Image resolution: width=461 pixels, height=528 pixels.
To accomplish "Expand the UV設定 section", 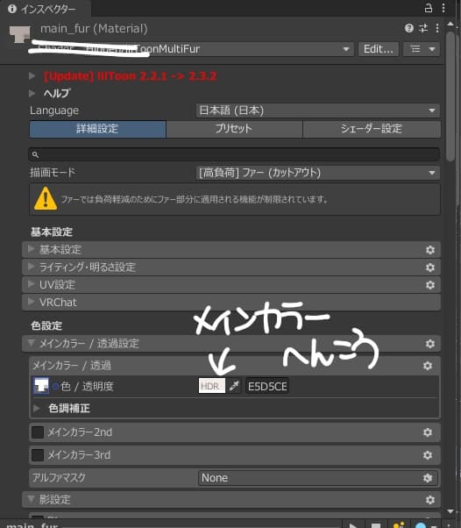I will coord(231,285).
